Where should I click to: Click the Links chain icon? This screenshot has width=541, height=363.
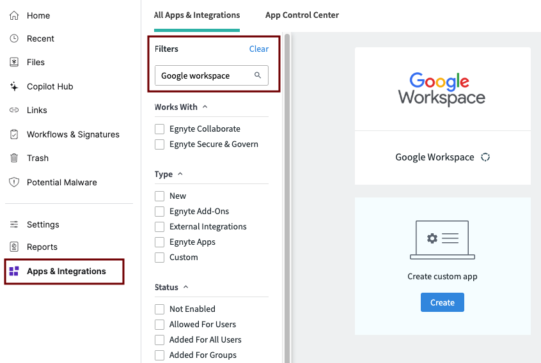14,110
